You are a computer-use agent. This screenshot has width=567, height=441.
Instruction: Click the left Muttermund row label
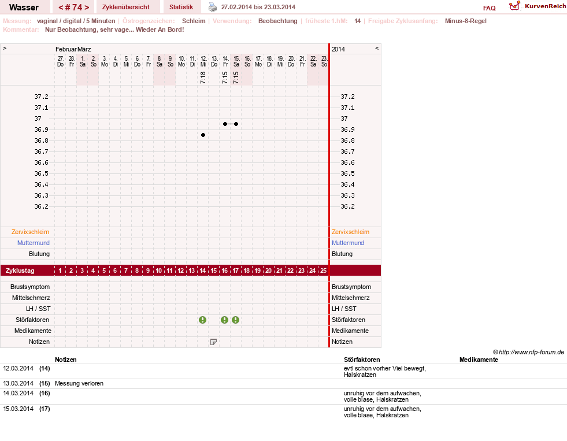(x=34, y=243)
